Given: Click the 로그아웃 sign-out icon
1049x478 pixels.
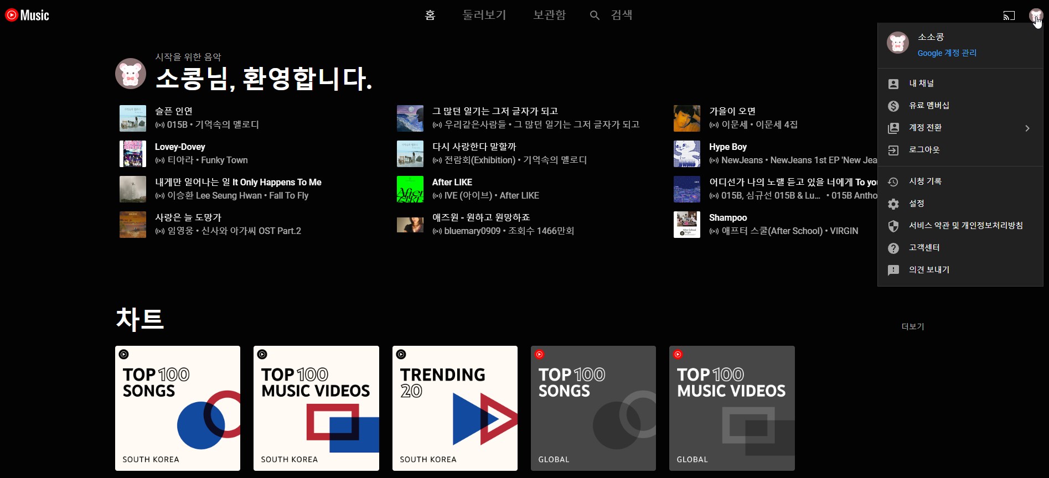Looking at the screenshot, I should coord(893,150).
